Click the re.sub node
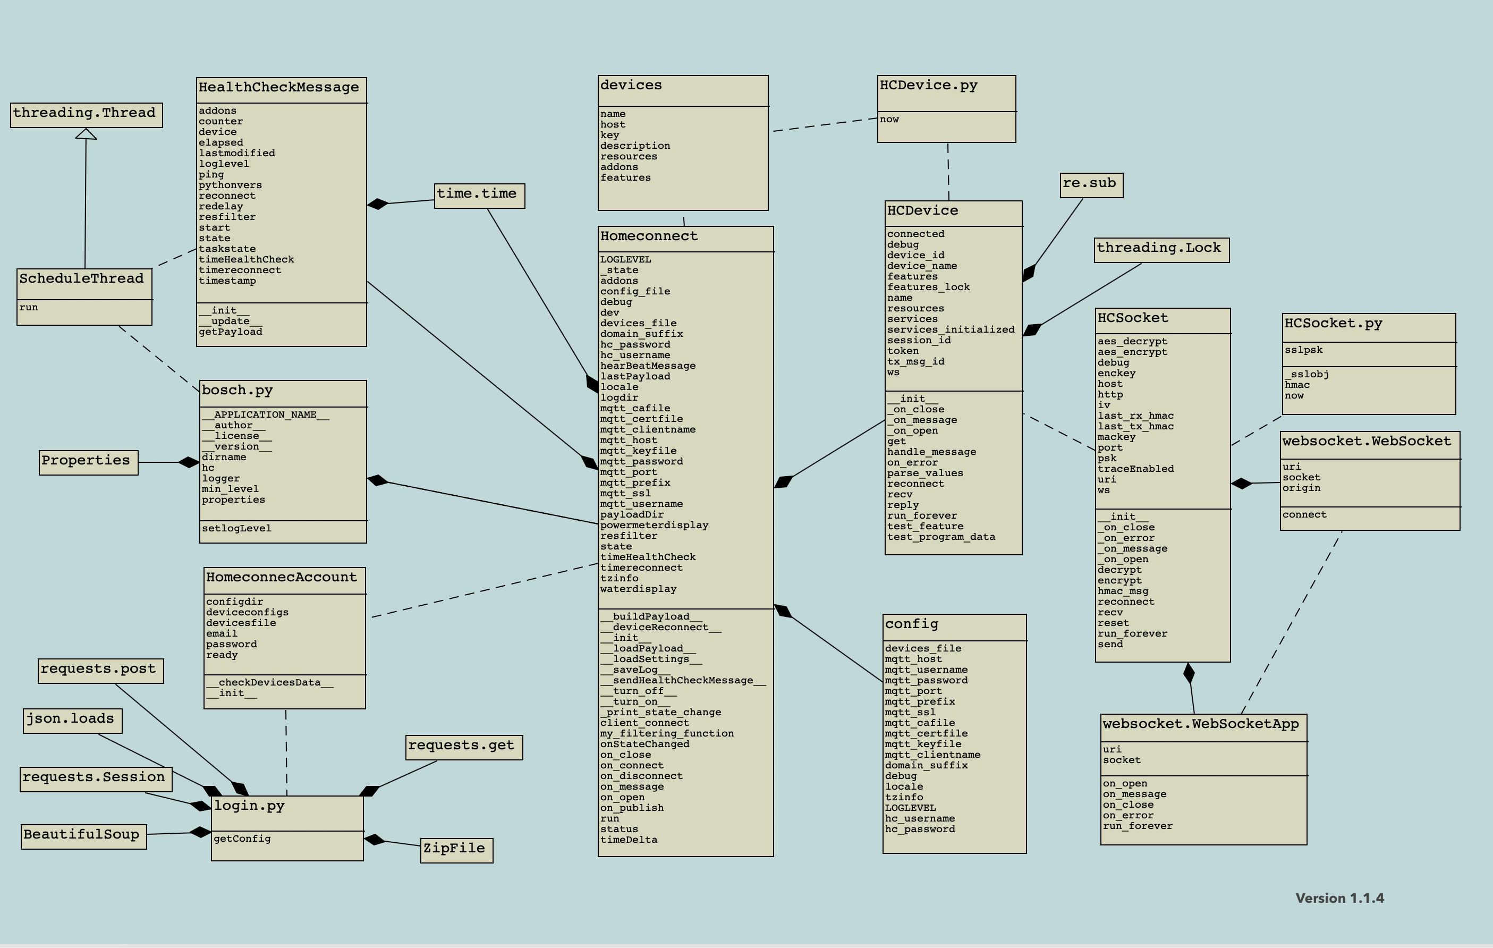1493x948 pixels. 1091,185
